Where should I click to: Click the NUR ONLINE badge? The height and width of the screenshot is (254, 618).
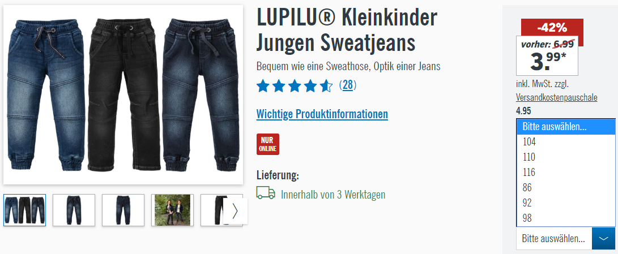pos(267,144)
